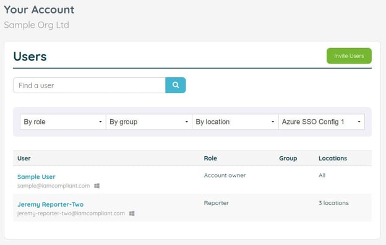The width and height of the screenshot is (386, 245).
Task: Open the By group filter dropdown
Action: coord(149,122)
